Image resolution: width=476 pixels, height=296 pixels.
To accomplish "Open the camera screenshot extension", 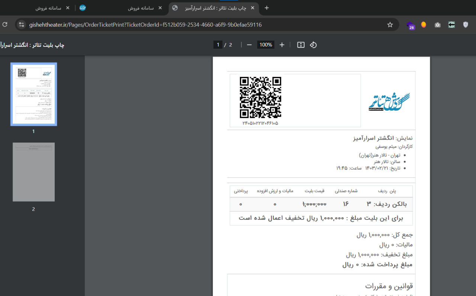I will [438, 25].
